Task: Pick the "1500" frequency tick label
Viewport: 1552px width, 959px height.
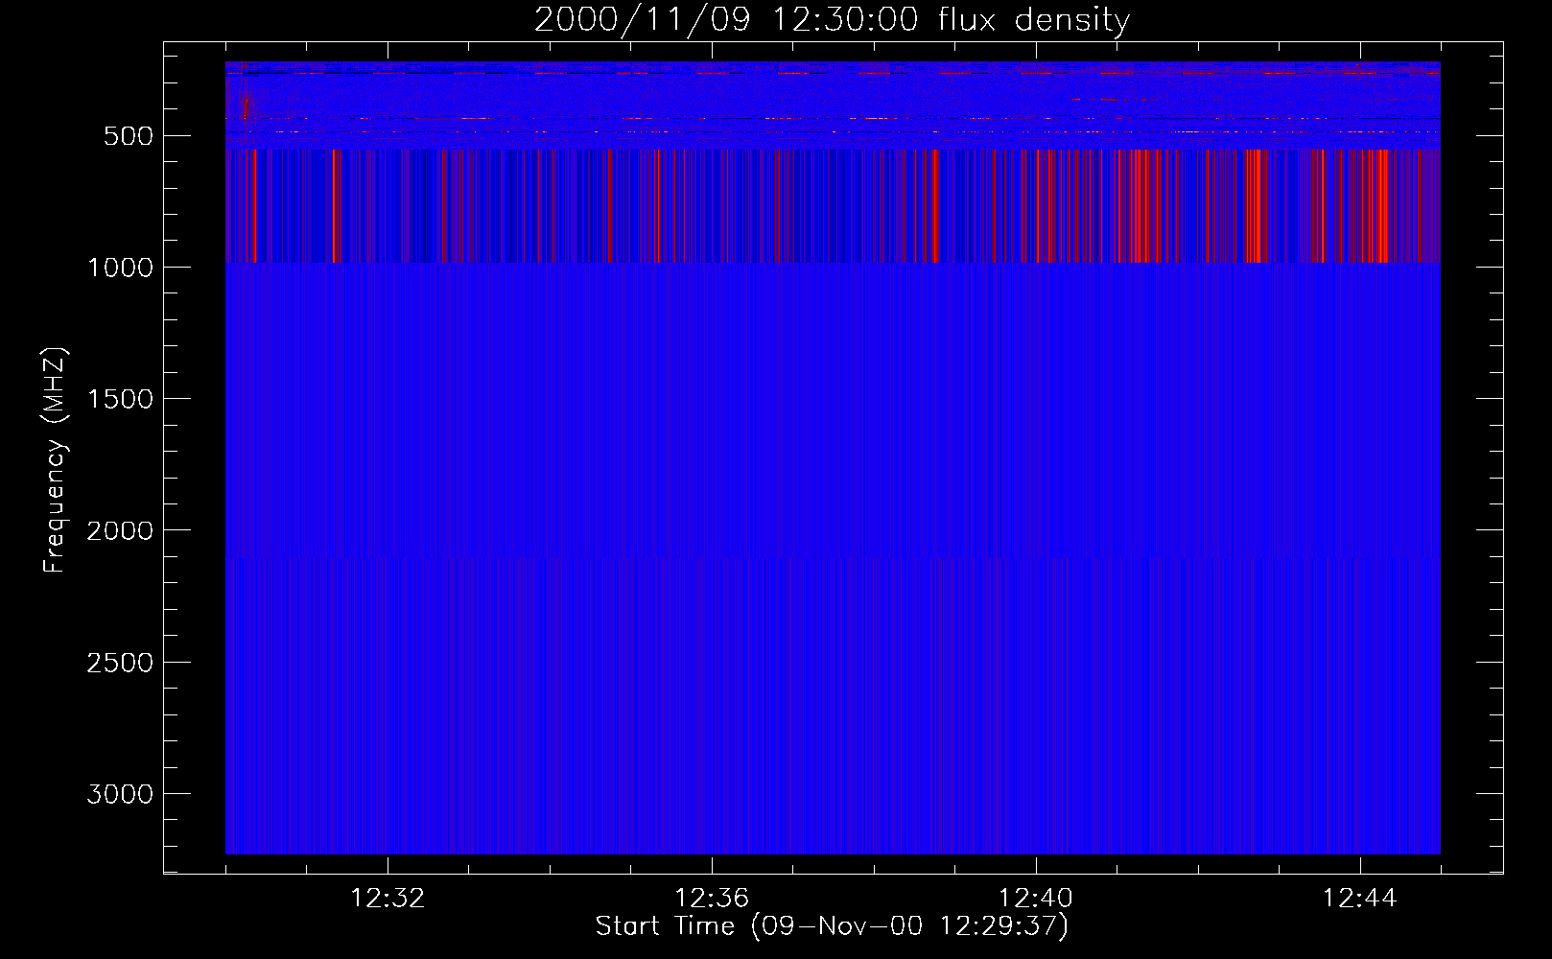Action: coord(120,399)
